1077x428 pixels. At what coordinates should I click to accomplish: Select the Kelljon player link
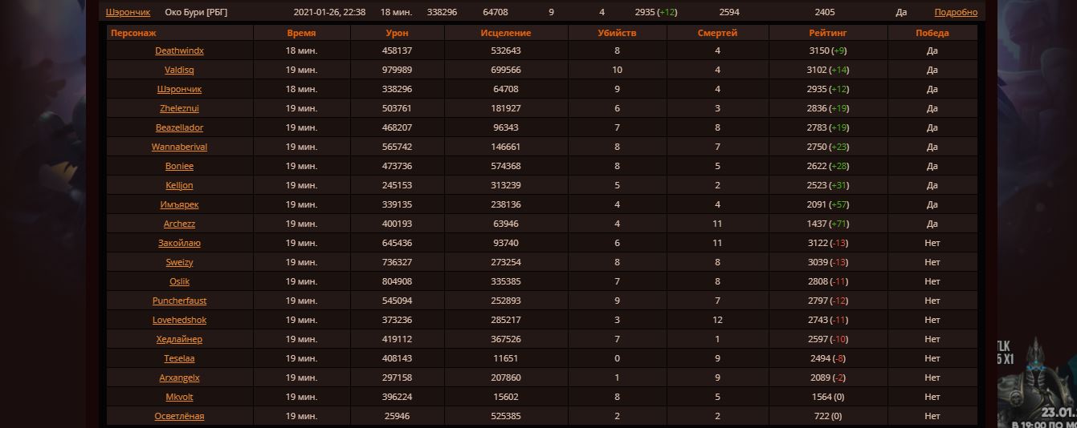tap(179, 185)
